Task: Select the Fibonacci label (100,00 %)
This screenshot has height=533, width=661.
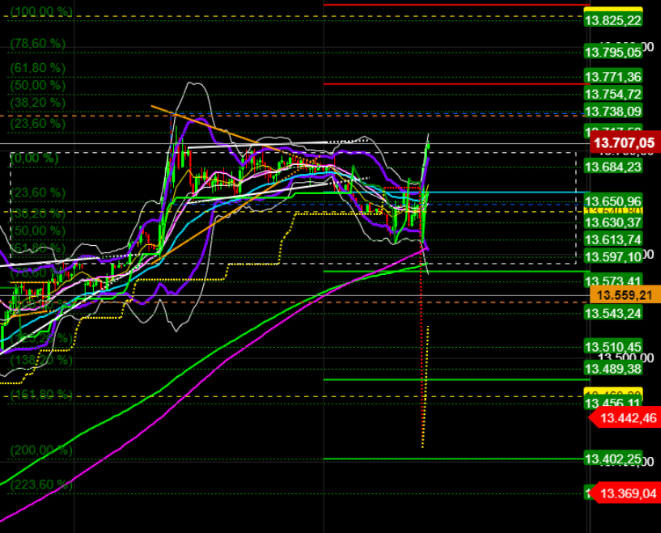Action: [42, 11]
